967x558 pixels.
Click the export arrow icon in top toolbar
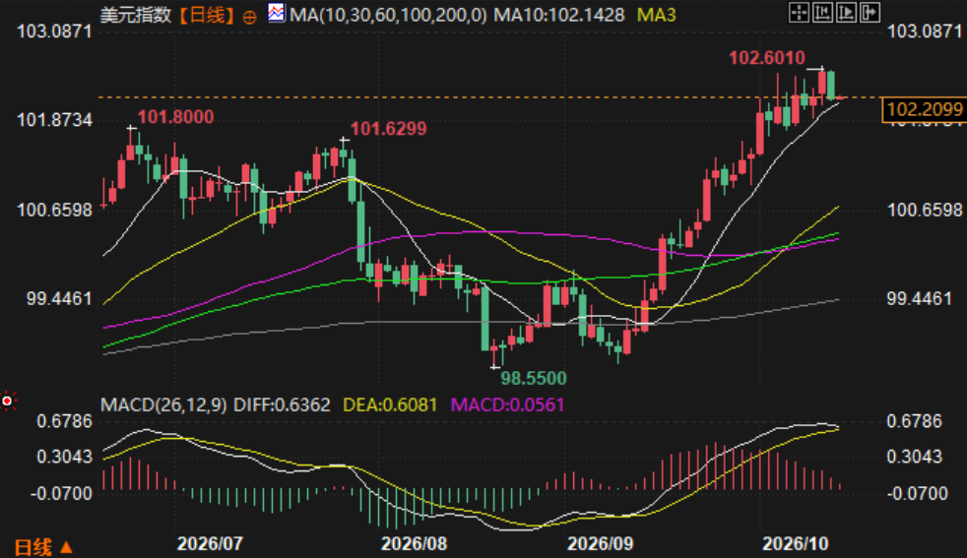pyautogui.click(x=870, y=13)
